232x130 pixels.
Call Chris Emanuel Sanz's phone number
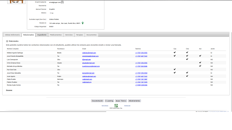click(x=141, y=63)
